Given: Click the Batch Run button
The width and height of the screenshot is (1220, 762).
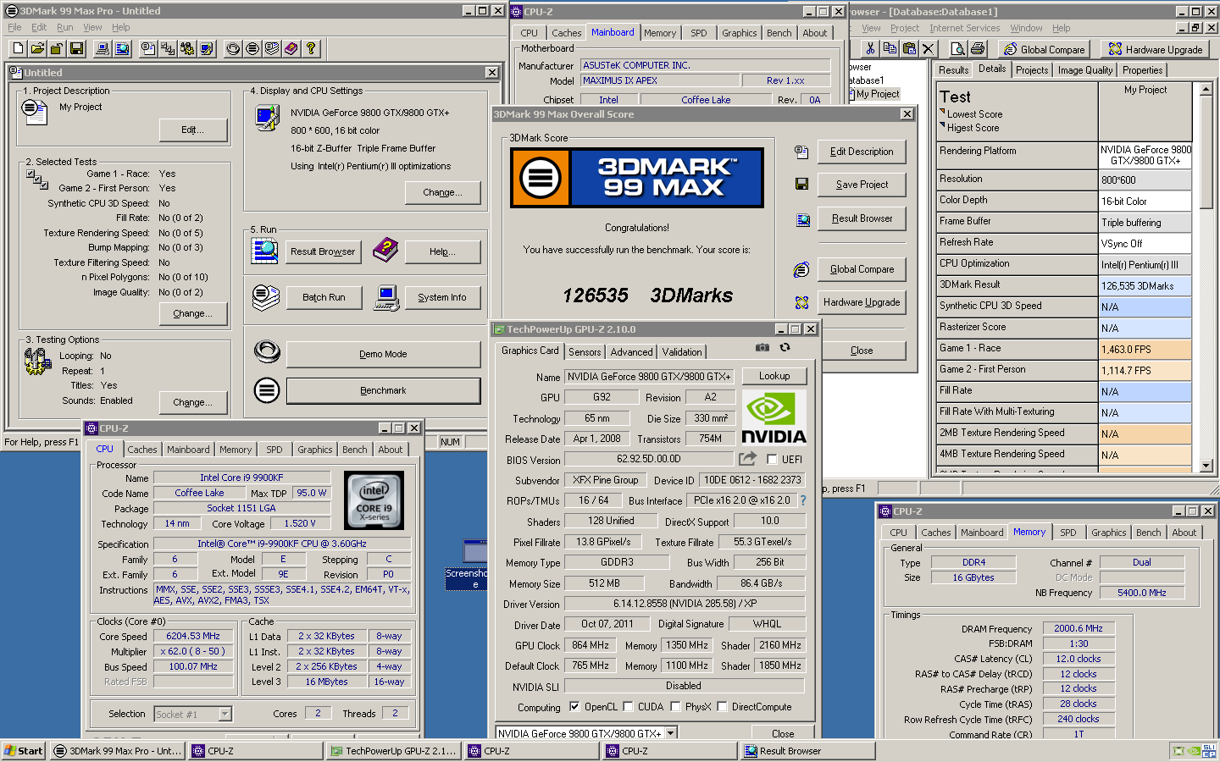Looking at the screenshot, I should tap(324, 297).
